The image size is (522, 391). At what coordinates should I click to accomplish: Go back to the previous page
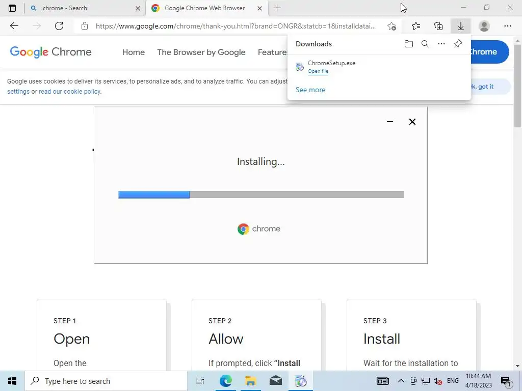[x=14, y=26]
